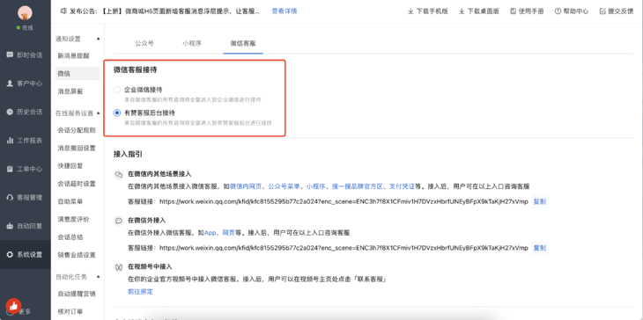Viewport: 643px width, 320px height.
Task: Select 有赞客服后台接待 radio option
Action: [117, 113]
